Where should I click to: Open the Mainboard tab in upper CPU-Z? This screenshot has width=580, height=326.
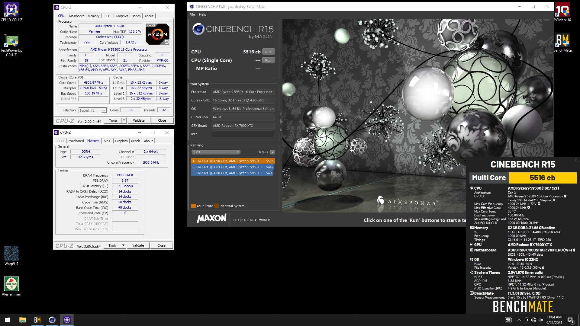(77, 16)
